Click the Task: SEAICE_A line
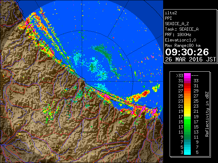This screenshot has width=218, height=163. coord(182,29)
